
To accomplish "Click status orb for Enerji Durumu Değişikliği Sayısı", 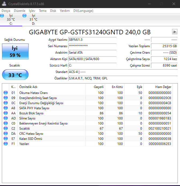I will click(x=6, y=103).
